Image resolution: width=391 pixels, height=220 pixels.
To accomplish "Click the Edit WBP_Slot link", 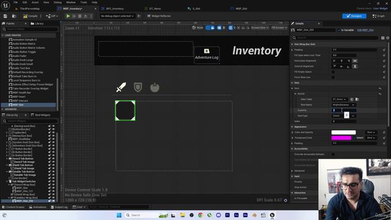I will (365, 30).
